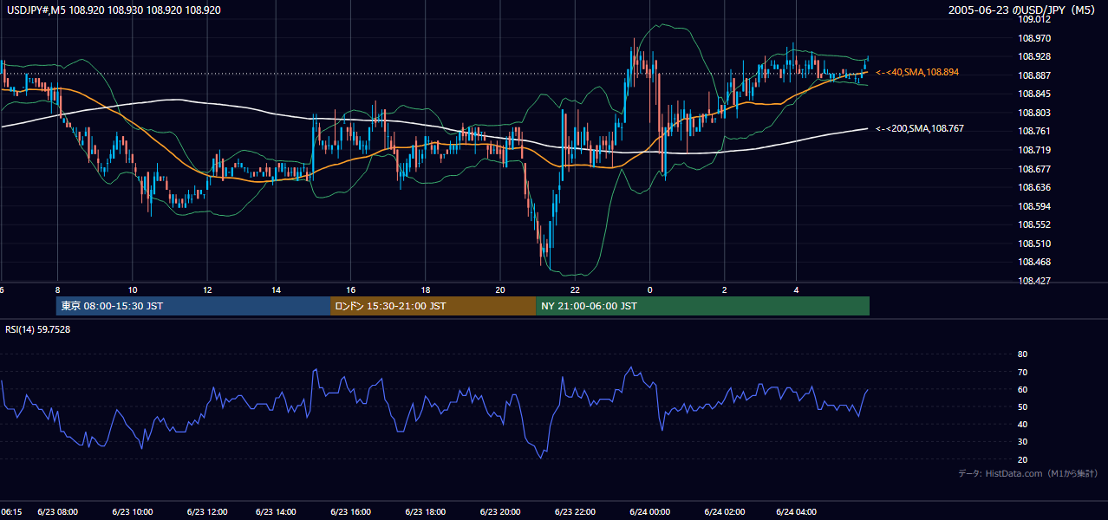Click price axis value 108.510
The height and width of the screenshot is (520, 1108).
[x=1033, y=244]
